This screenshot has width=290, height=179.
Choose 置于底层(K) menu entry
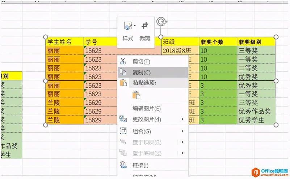pos(147,153)
